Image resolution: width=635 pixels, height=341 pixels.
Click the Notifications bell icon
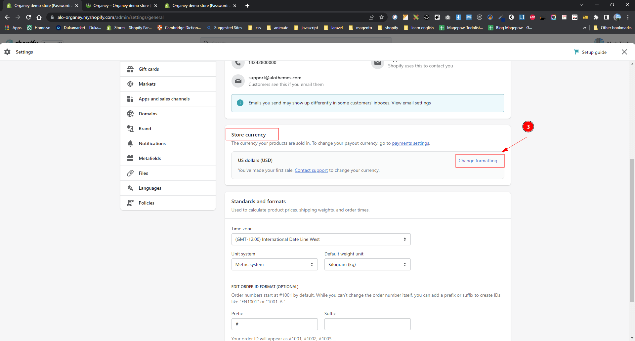[x=130, y=143]
